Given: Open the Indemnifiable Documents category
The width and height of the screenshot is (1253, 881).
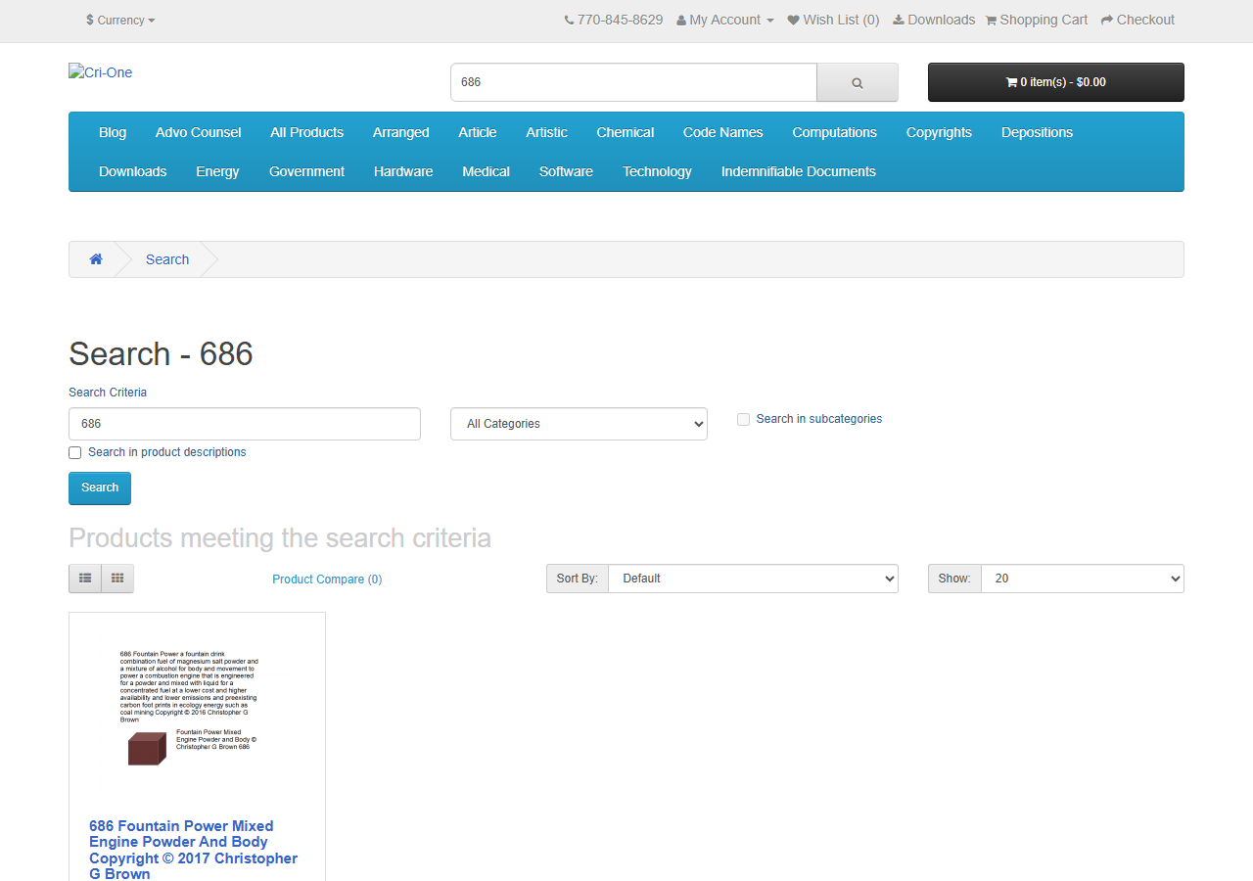Looking at the screenshot, I should point(798,171).
